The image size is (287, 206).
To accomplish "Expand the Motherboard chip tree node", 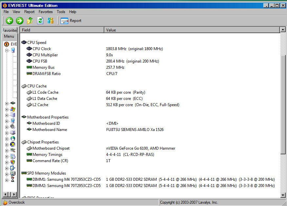I will click(7, 103).
